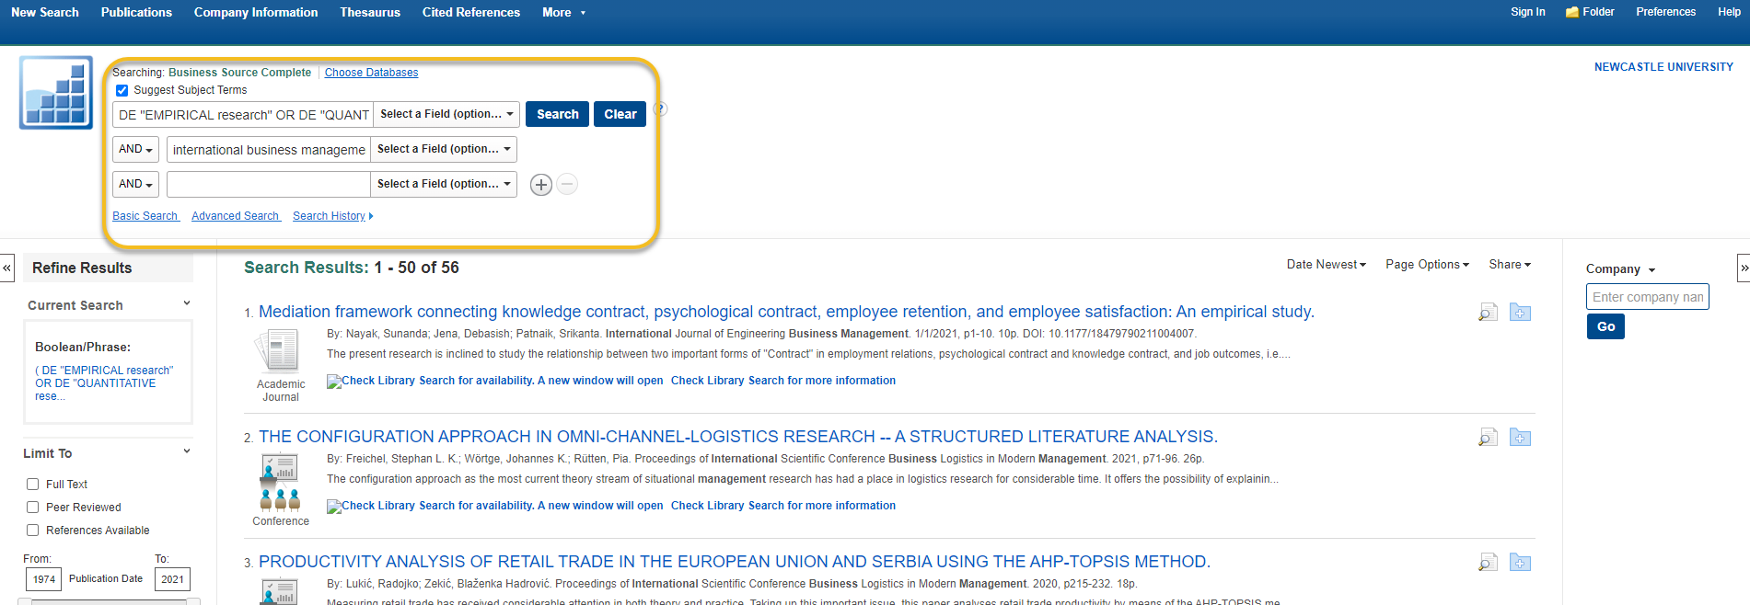Check the Peer Reviewed option

click(x=33, y=508)
